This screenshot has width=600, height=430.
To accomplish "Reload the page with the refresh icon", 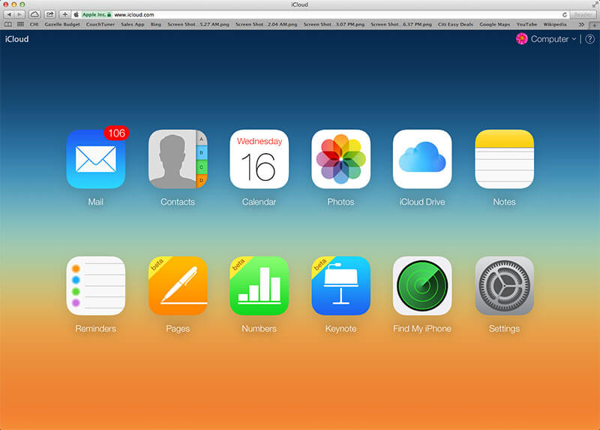I will pos(565,14).
